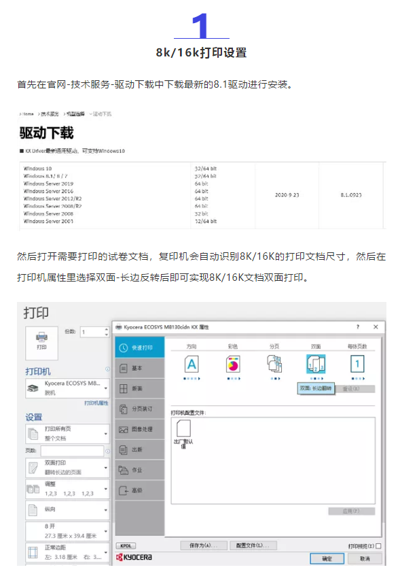
Task: Click the 8.1.0923 driver version cell
Action: coord(351,195)
